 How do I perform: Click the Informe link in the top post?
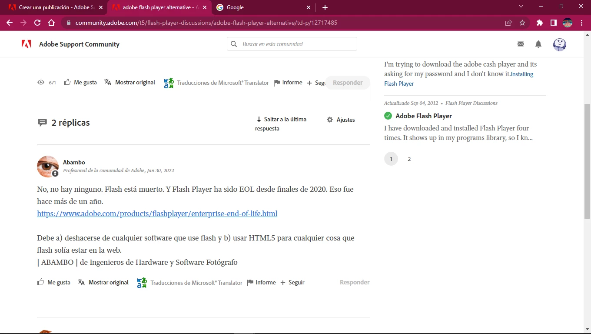pyautogui.click(x=292, y=82)
